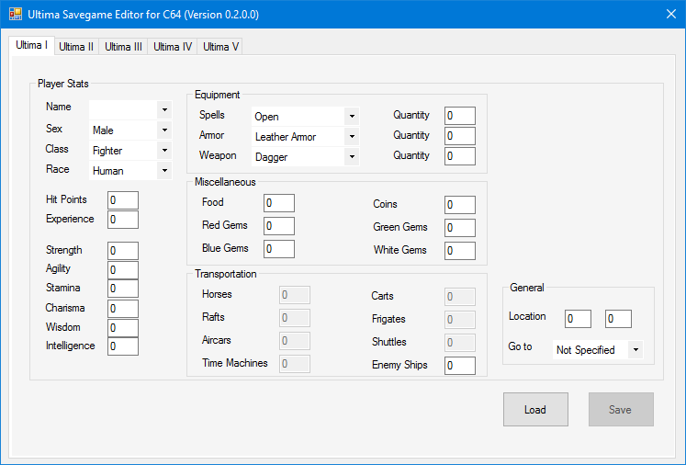Click the Transportation group label

[225, 274]
